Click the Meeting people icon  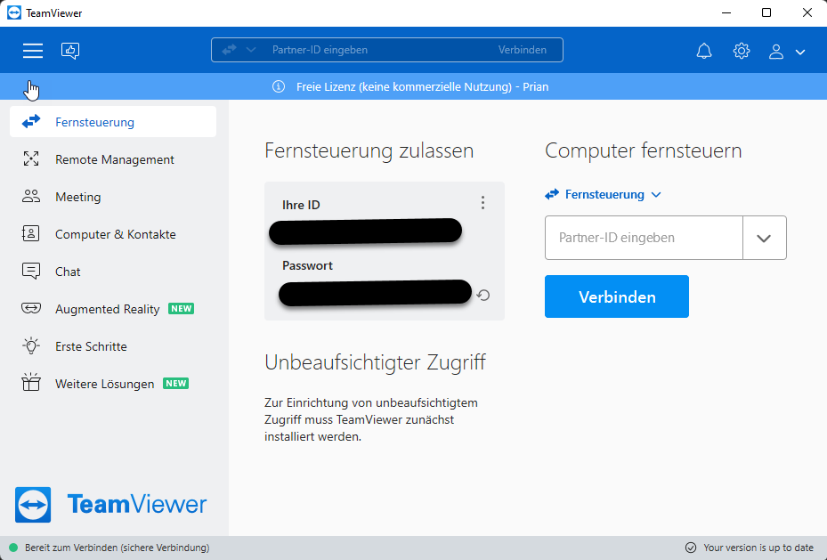31,196
